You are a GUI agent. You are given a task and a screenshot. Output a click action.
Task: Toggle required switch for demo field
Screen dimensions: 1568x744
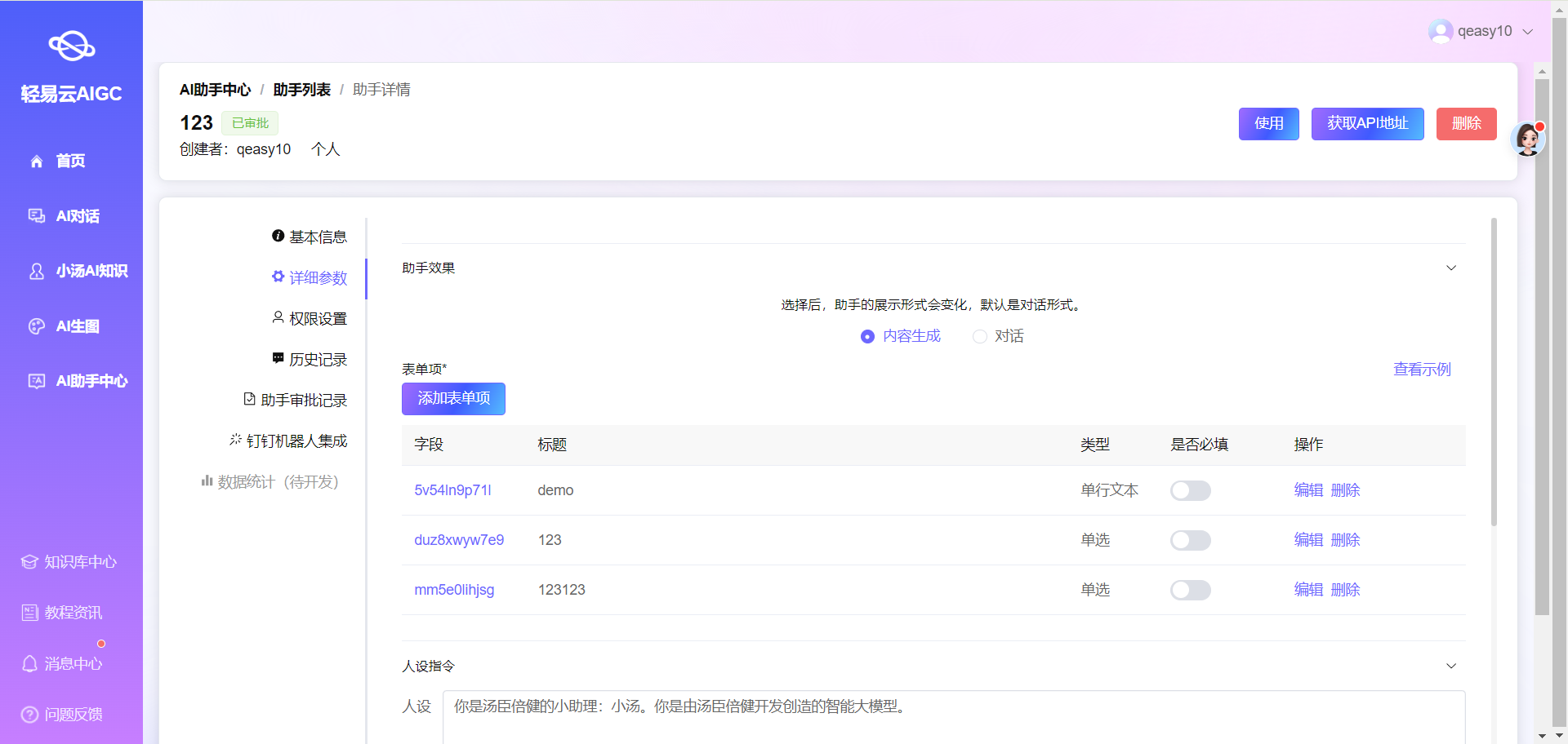1191,490
